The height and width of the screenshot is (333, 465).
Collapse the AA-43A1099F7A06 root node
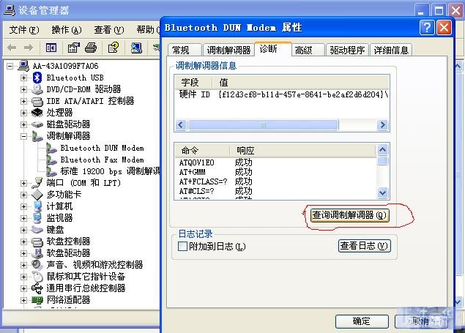coord(10,66)
